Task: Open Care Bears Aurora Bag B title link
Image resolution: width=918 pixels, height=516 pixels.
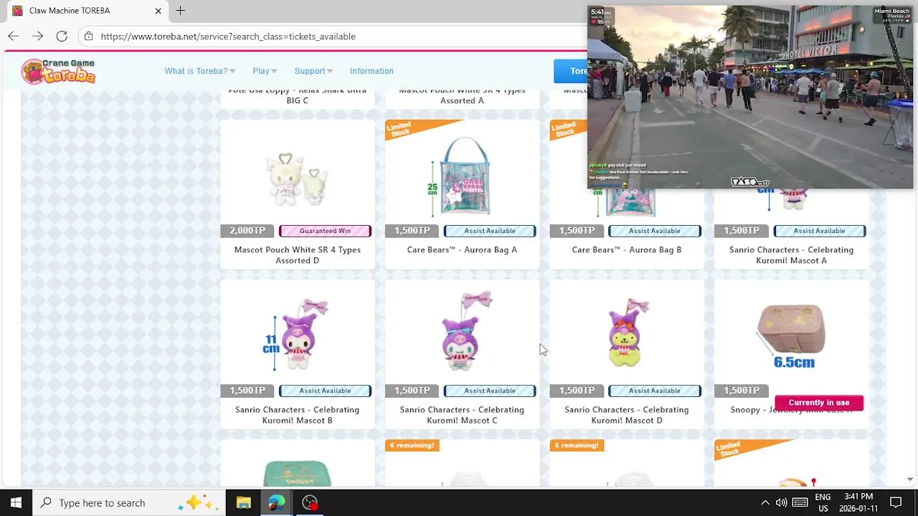Action: click(x=627, y=249)
